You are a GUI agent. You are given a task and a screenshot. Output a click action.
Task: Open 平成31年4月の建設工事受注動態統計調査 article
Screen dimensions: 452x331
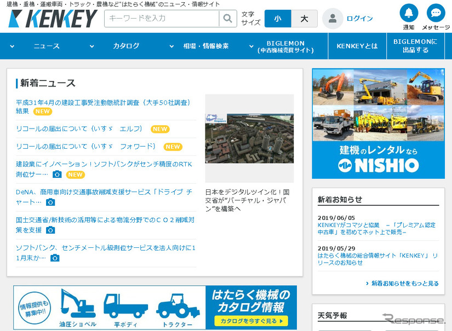[103, 107]
